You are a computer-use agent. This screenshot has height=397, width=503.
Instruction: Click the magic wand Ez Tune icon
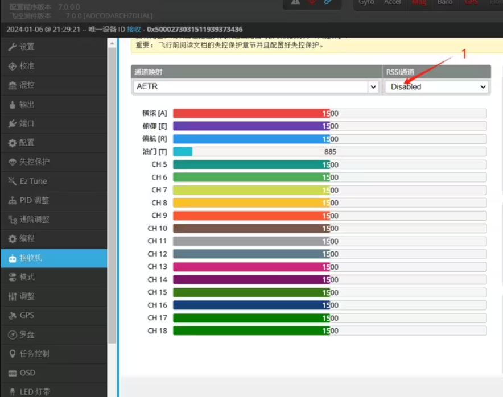(x=12, y=181)
